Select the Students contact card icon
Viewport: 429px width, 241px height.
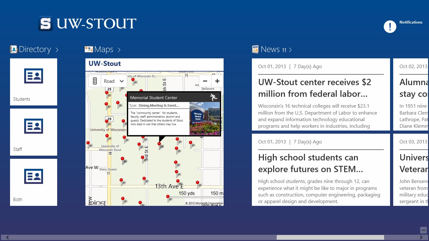pos(33,76)
